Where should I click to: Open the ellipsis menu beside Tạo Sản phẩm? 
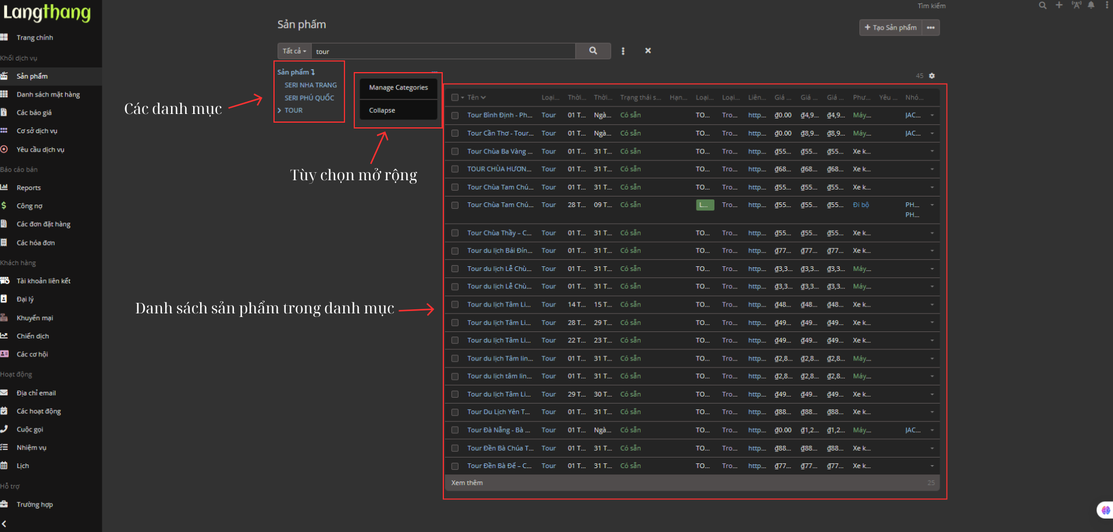coord(930,28)
